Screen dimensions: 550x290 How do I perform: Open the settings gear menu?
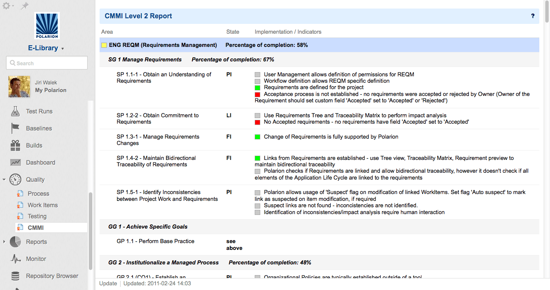pos(9,6)
